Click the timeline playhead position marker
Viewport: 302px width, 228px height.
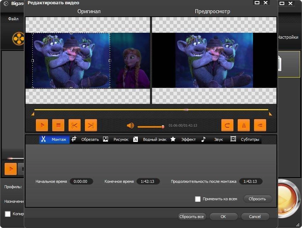[x=187, y=110]
